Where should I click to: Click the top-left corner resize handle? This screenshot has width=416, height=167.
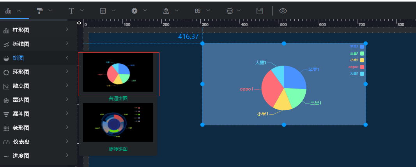coord(202,43)
